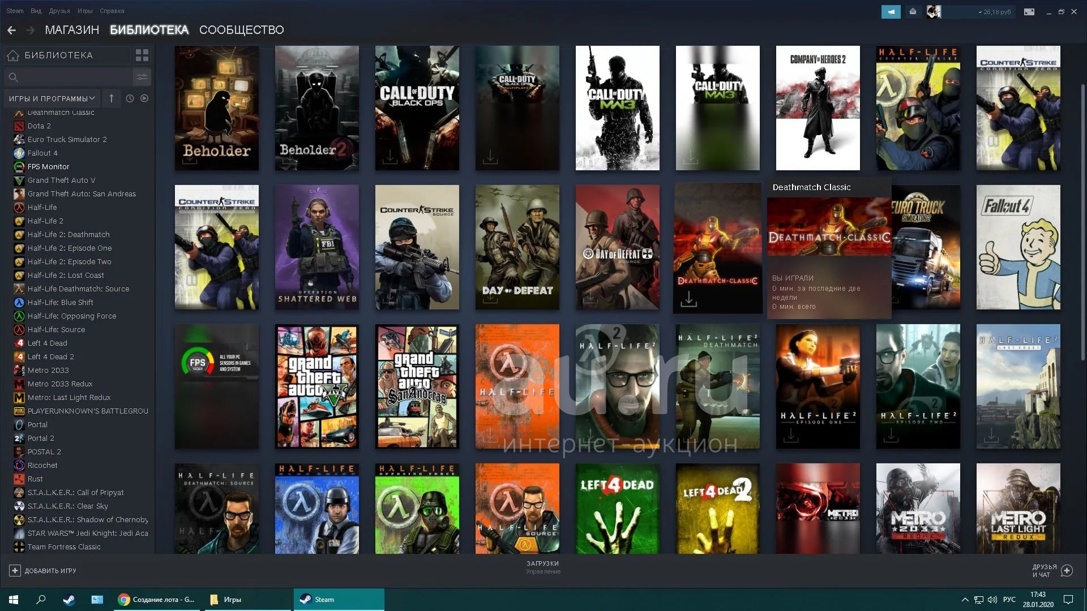Open GTA San Andreas cover

(x=417, y=386)
